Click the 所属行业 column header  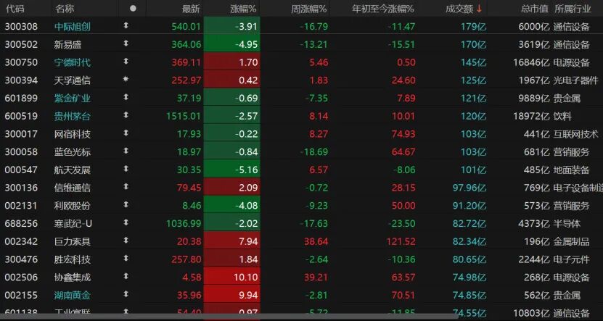(x=573, y=9)
